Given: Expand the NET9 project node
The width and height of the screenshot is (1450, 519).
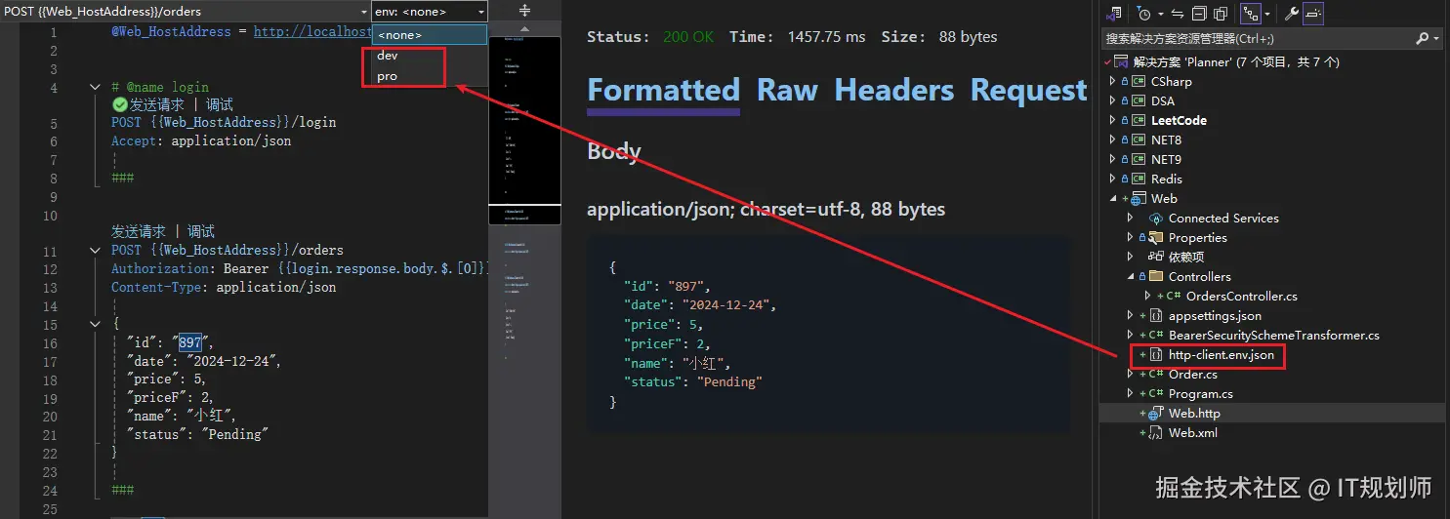Looking at the screenshot, I should coord(1112,159).
